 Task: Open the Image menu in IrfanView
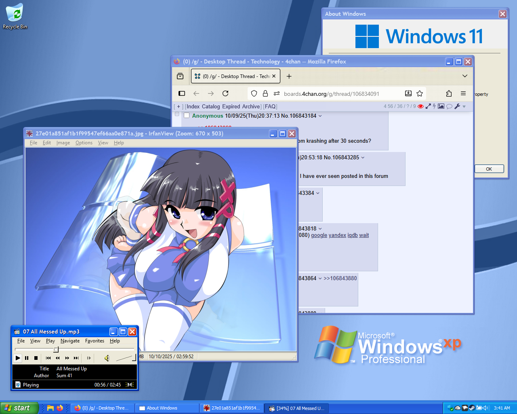(63, 143)
